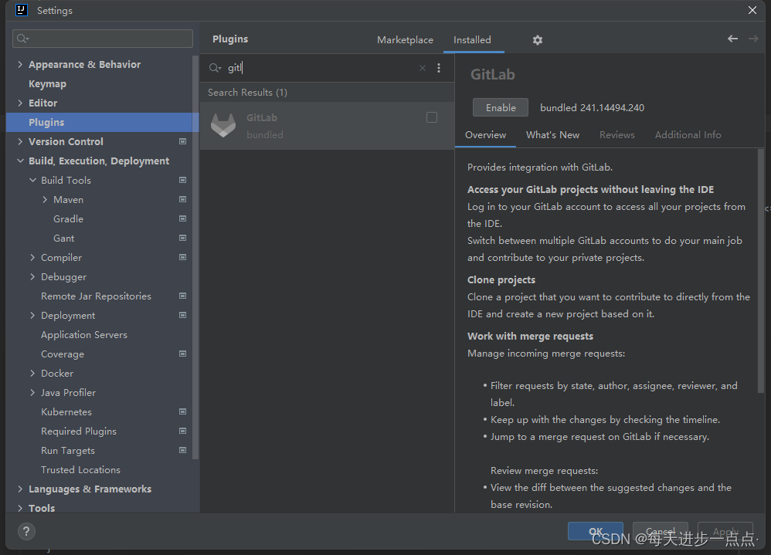Click the Search Results (1) header
This screenshot has height=555, width=771.
247,93
